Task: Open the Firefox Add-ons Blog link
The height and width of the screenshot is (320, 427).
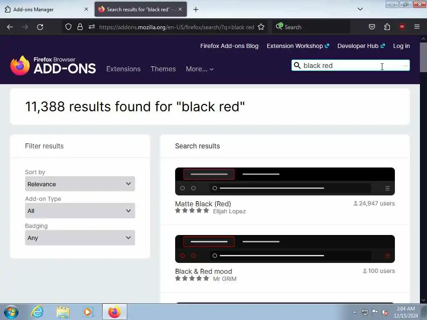Action: tap(229, 46)
